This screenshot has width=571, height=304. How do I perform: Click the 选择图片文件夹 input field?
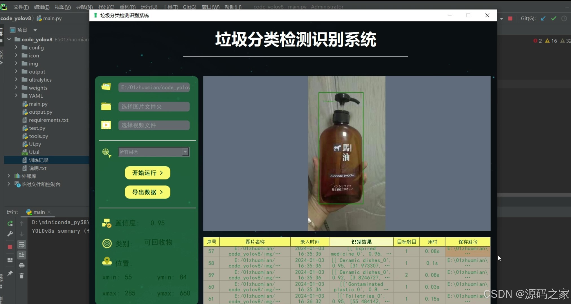[154, 107]
